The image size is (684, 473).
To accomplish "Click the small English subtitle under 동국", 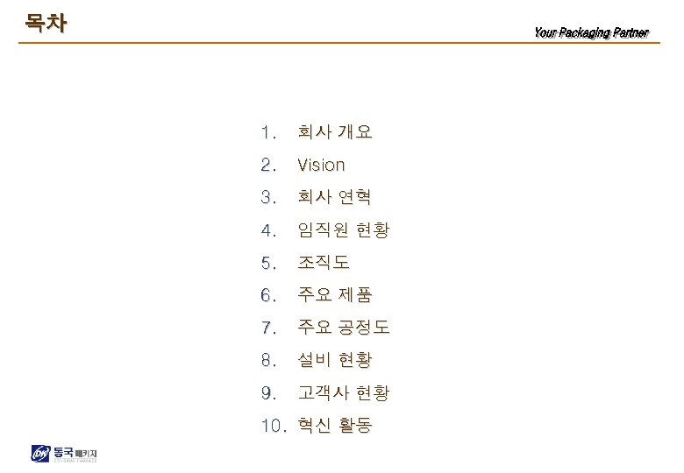I will pyautogui.click(x=75, y=461).
